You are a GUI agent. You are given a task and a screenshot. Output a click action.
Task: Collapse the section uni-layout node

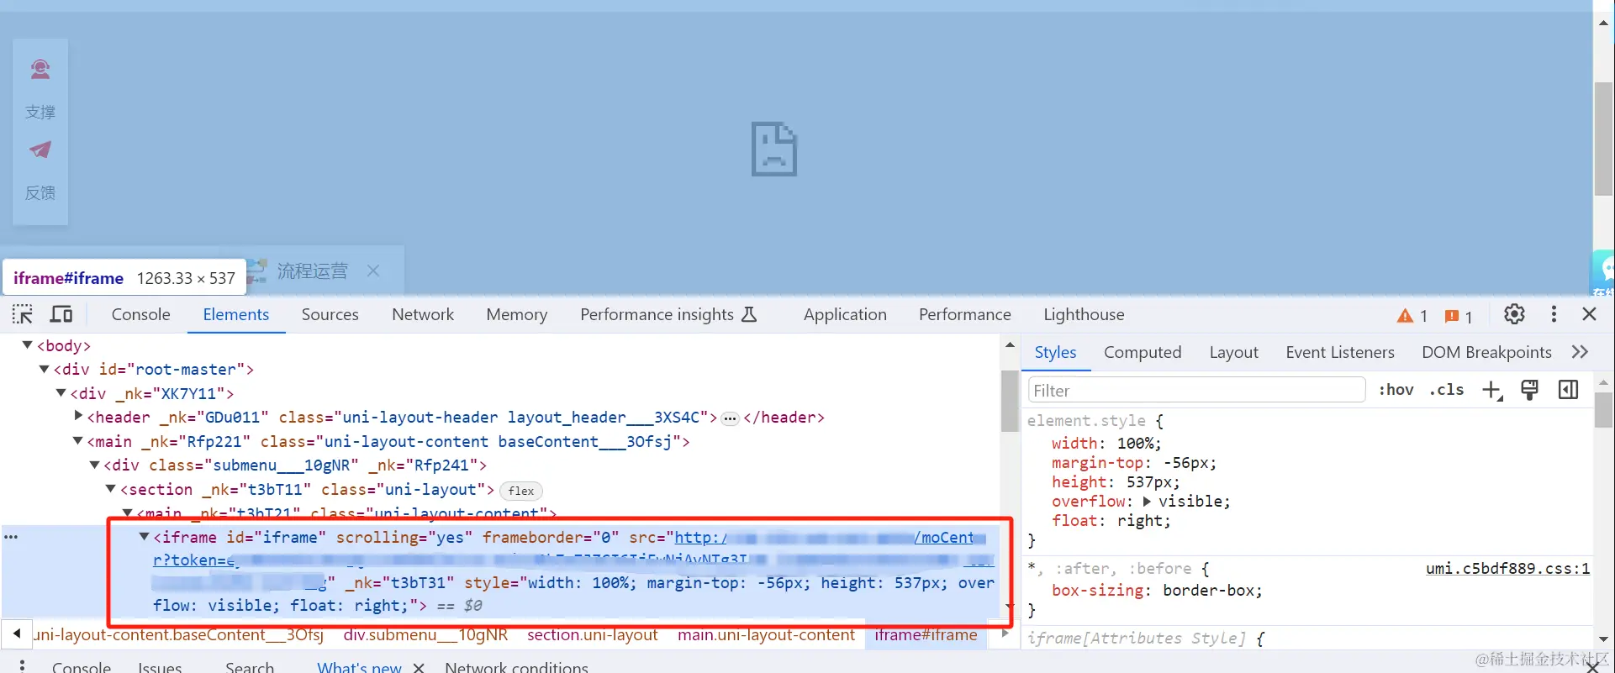click(x=110, y=488)
